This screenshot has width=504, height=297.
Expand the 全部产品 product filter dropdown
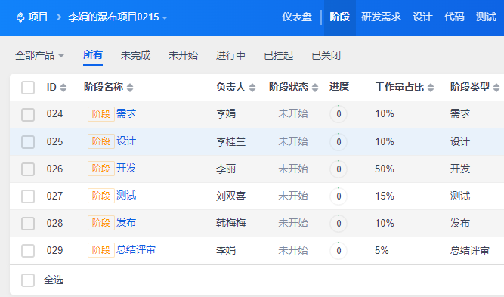(x=39, y=55)
